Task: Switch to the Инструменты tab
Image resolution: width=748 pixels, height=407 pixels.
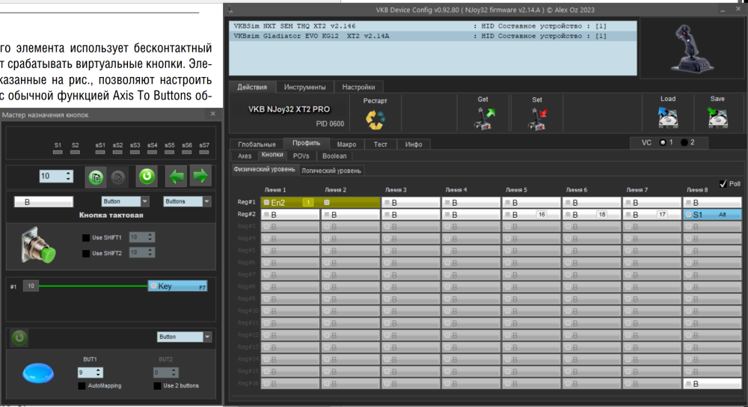Action: click(x=305, y=88)
